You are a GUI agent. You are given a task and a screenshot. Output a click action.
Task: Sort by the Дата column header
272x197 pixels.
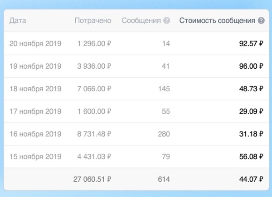[18, 21]
